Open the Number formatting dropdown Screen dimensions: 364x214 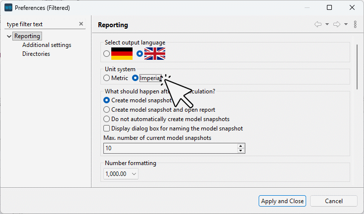click(121, 173)
